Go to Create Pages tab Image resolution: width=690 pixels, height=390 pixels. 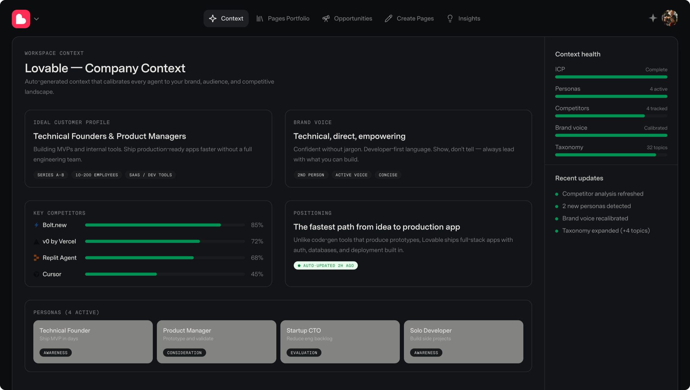[x=409, y=18]
